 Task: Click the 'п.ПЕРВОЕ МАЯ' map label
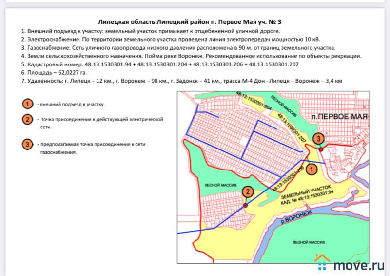tap(339, 117)
